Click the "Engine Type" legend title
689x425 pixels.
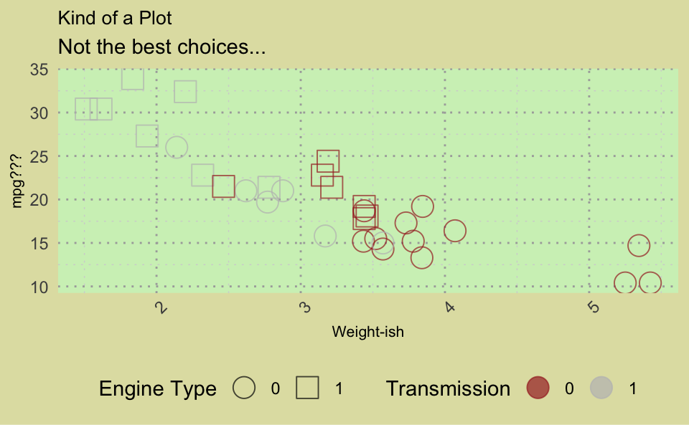click(157, 388)
